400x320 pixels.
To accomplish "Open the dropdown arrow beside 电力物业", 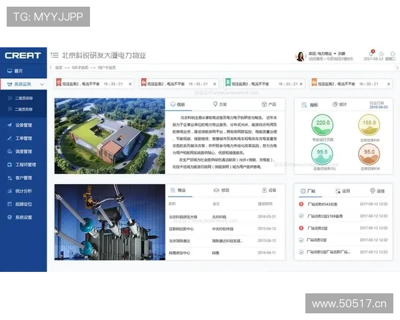I will 335,53.
